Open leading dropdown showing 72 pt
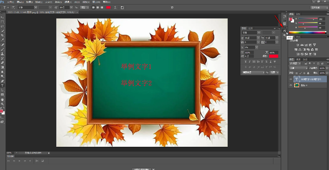This screenshot has height=170, width=329. coord(277,38)
